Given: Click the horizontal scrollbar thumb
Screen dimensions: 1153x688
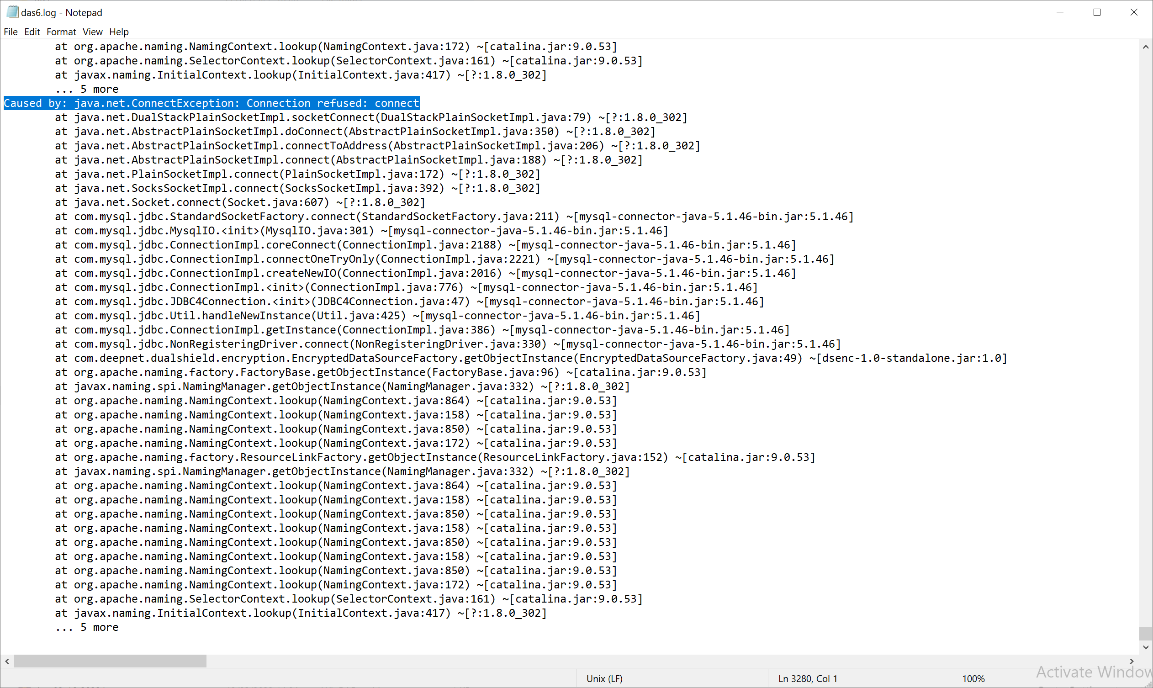Looking at the screenshot, I should 110,661.
